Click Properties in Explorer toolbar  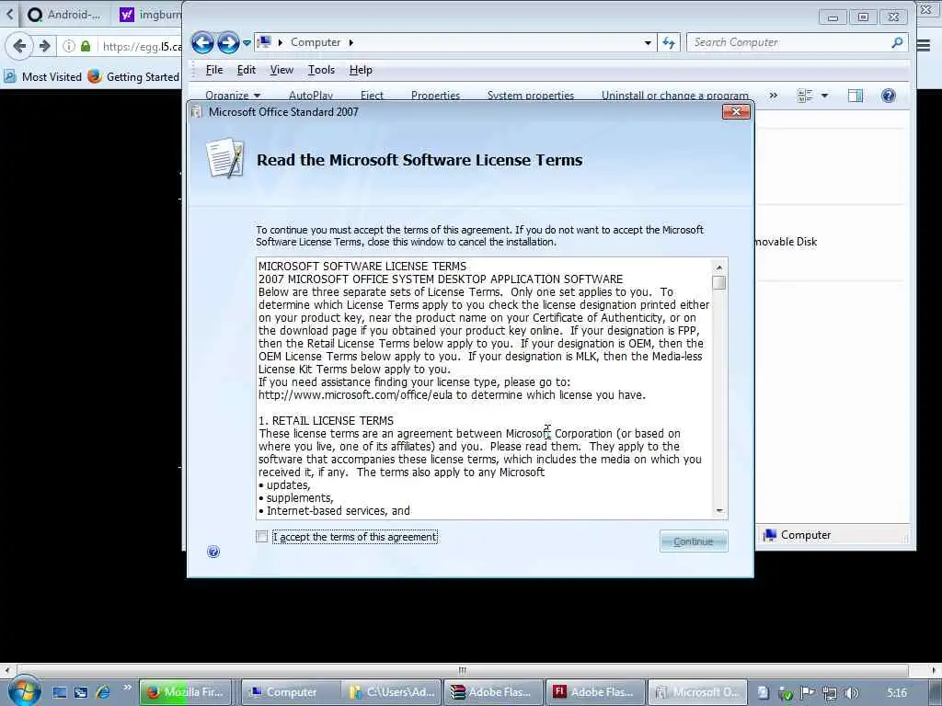(x=435, y=95)
